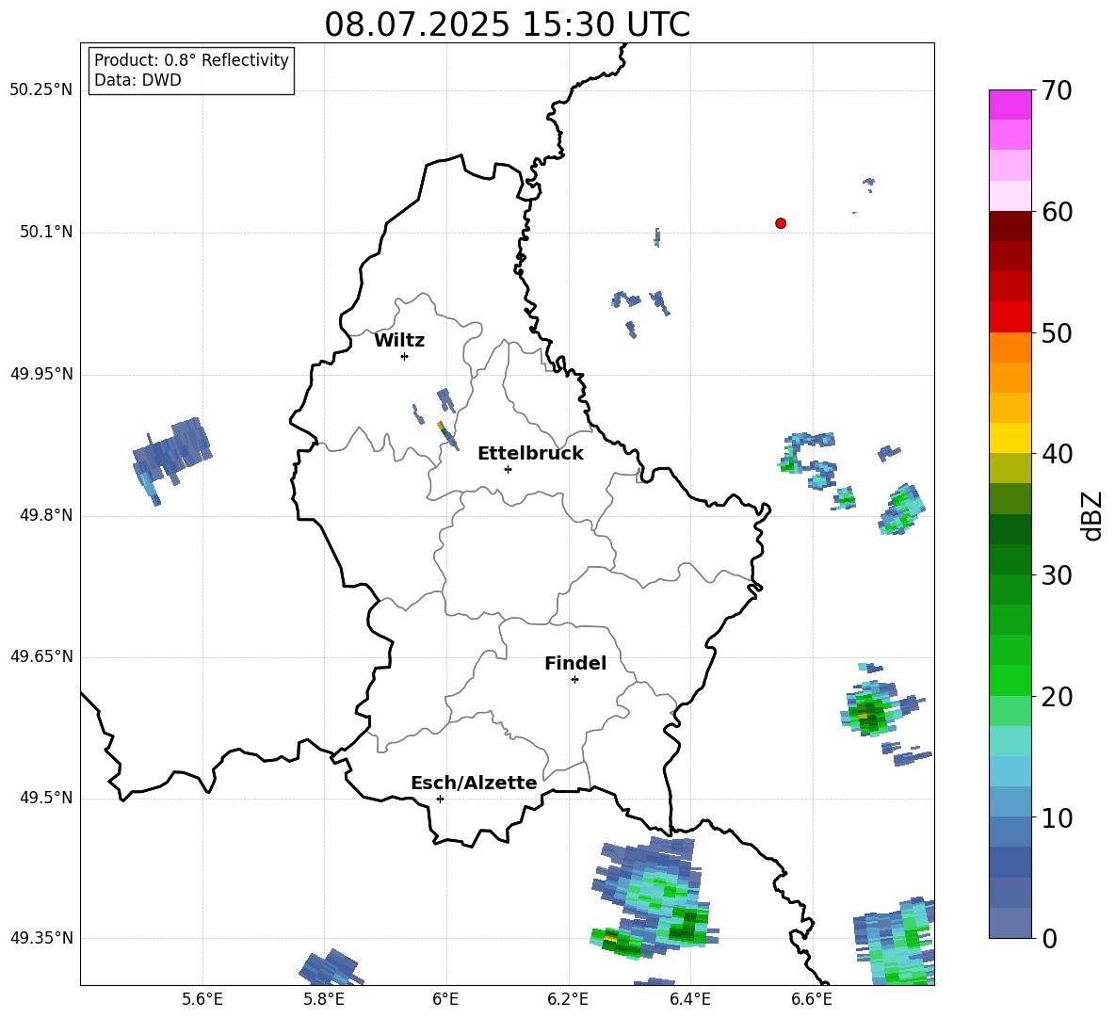Click the 49.35°N latitude label

tap(41, 938)
